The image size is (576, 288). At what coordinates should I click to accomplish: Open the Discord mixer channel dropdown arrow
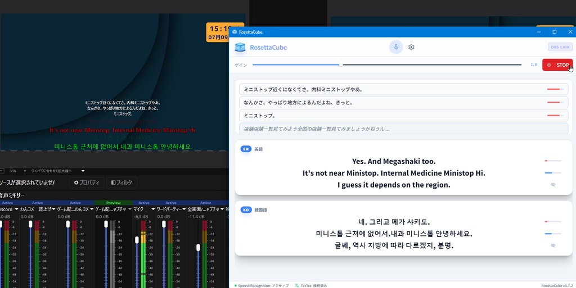click(16, 209)
